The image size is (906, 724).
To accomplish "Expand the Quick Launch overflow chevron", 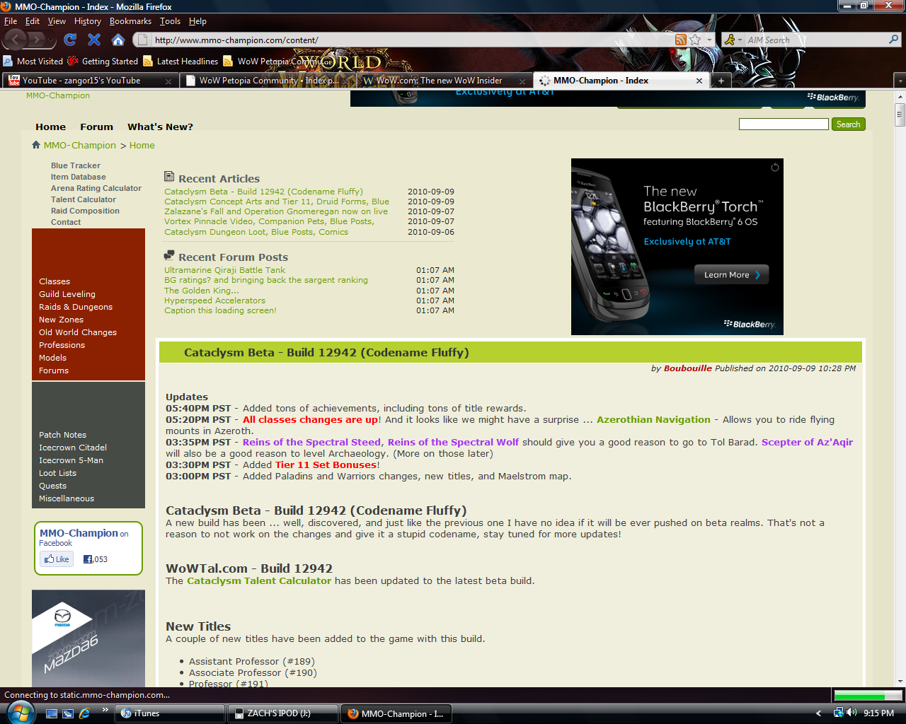I will [x=105, y=710].
